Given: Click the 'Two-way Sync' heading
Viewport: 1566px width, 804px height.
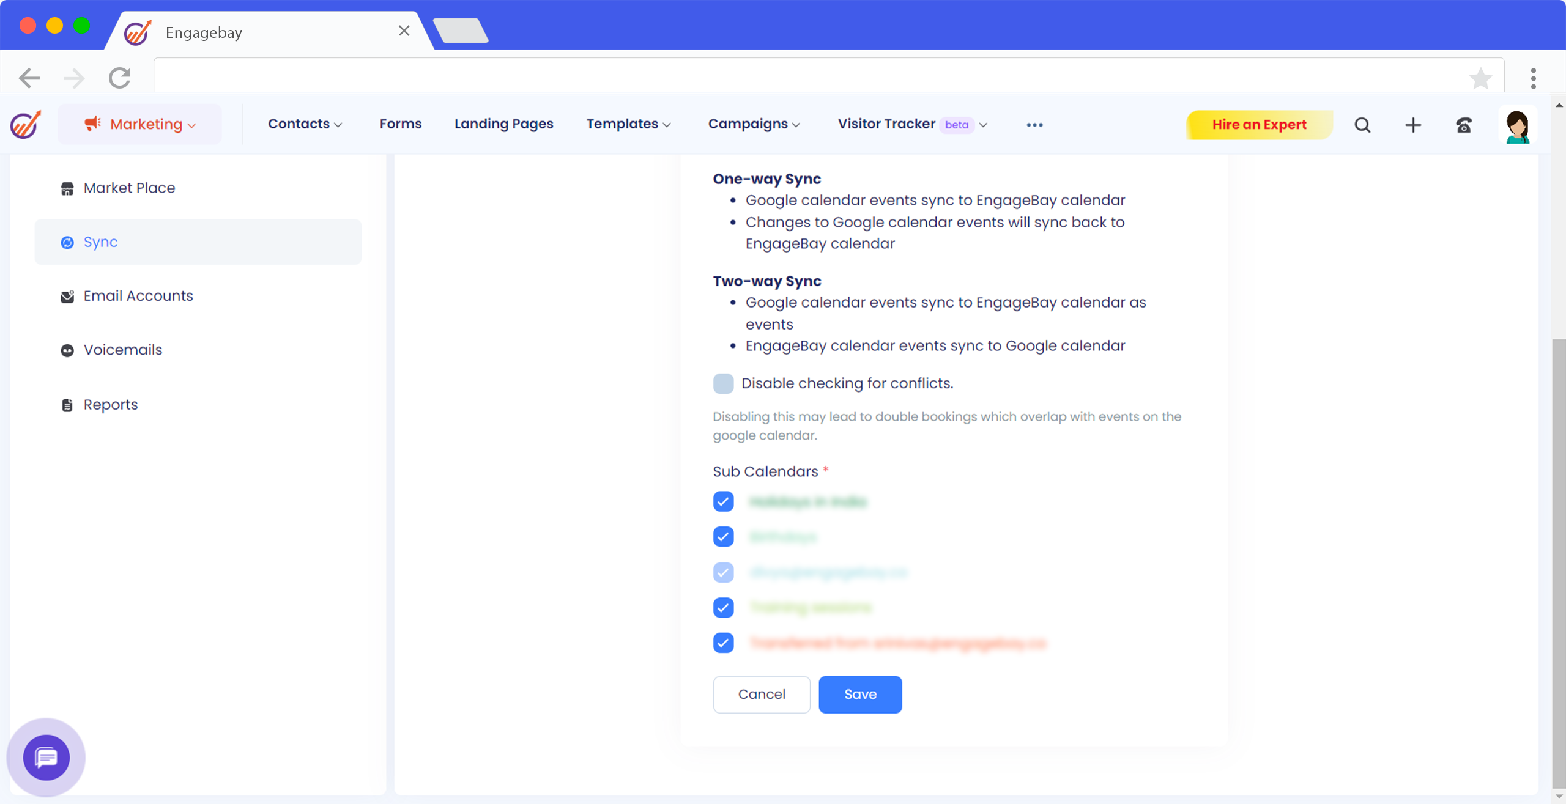Looking at the screenshot, I should pos(766,281).
